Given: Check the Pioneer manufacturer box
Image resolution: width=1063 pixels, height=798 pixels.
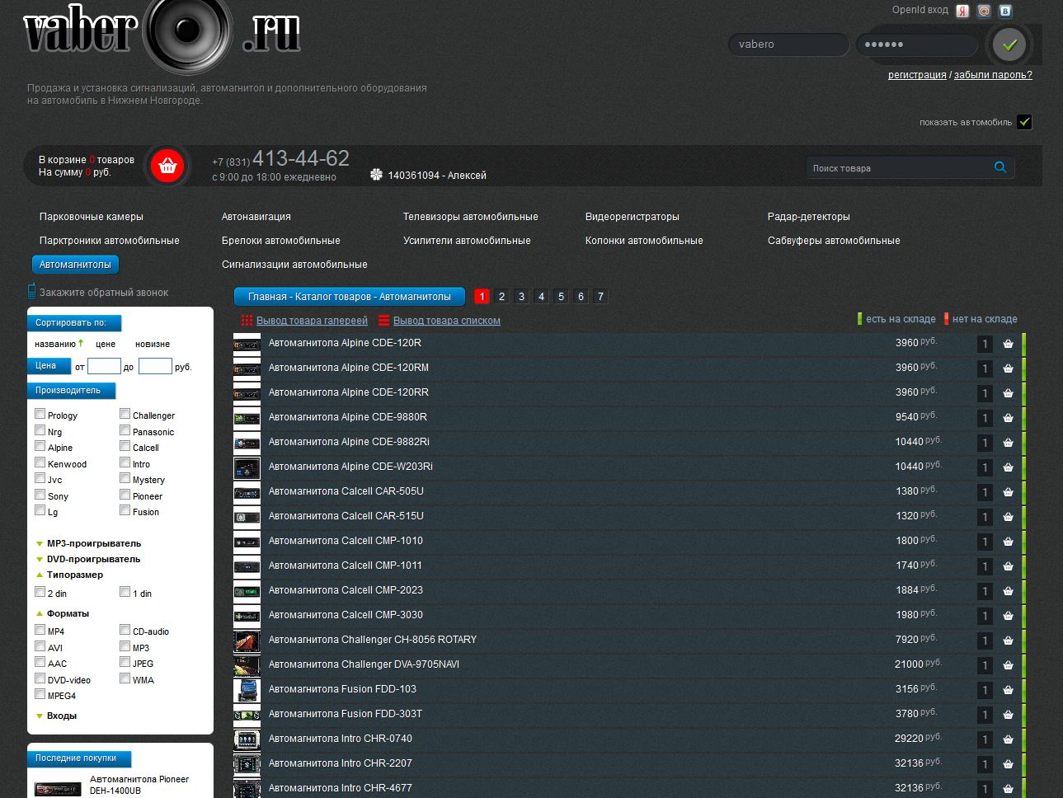Looking at the screenshot, I should [125, 495].
